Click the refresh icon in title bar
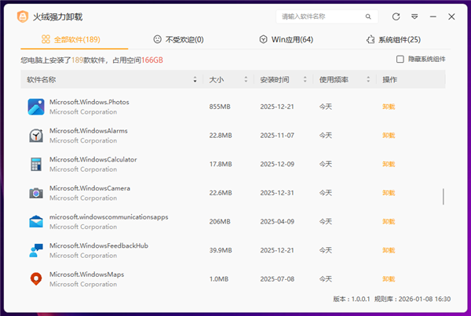Image resolution: width=471 pixels, height=316 pixels. tap(396, 16)
